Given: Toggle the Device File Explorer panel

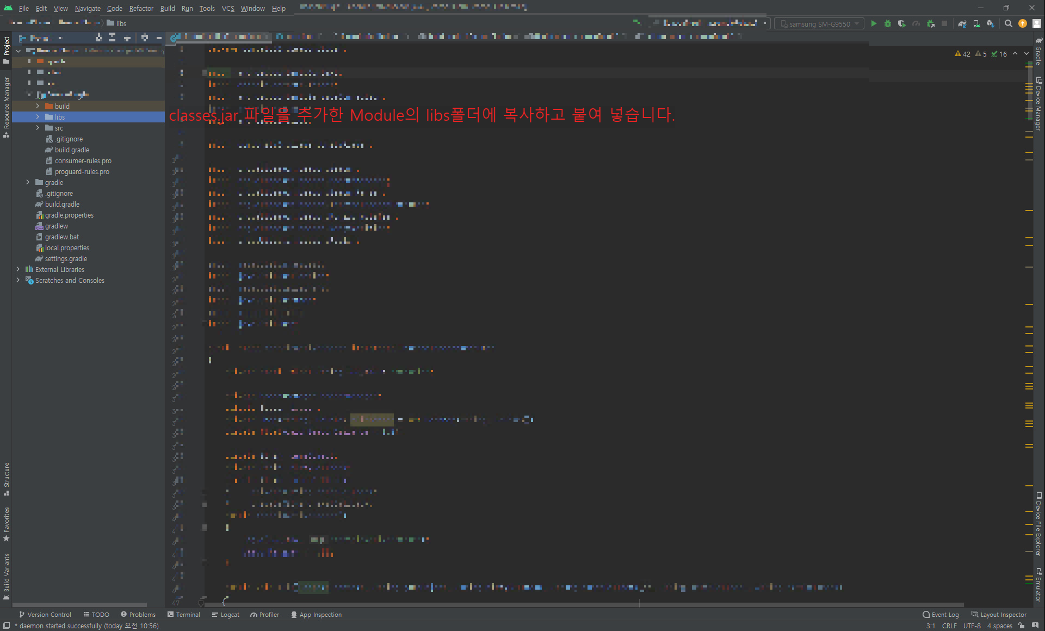Looking at the screenshot, I should pos(1038,523).
